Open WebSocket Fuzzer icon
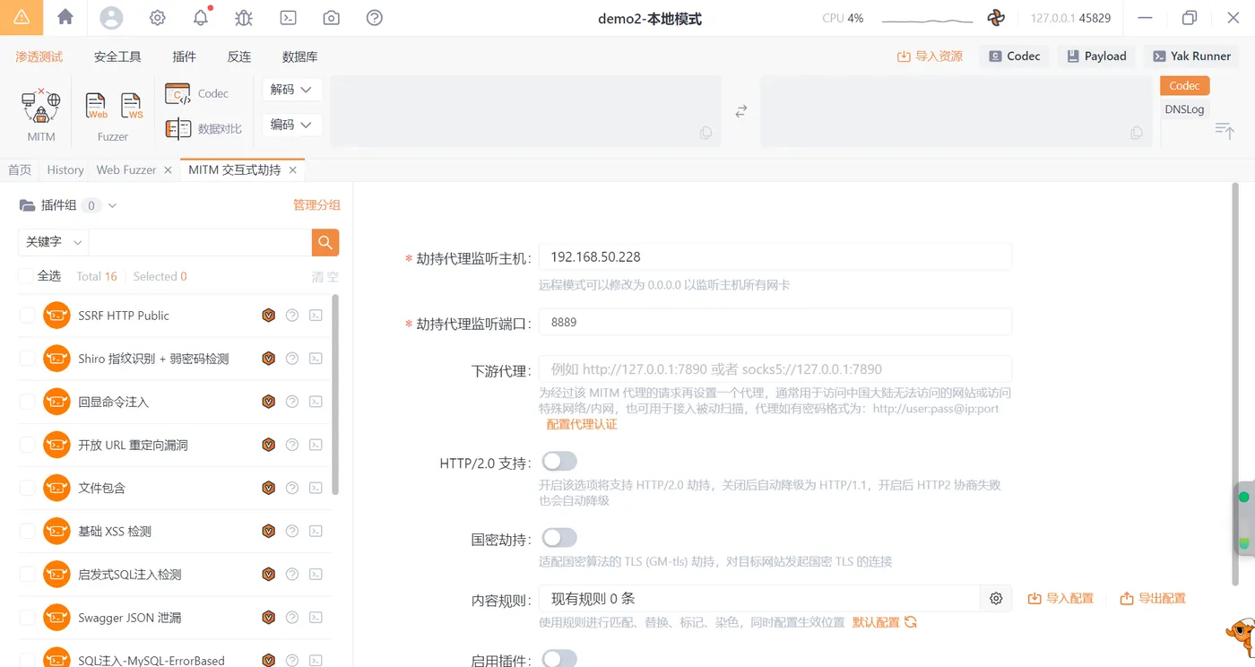This screenshot has width=1255, height=667. point(132,106)
